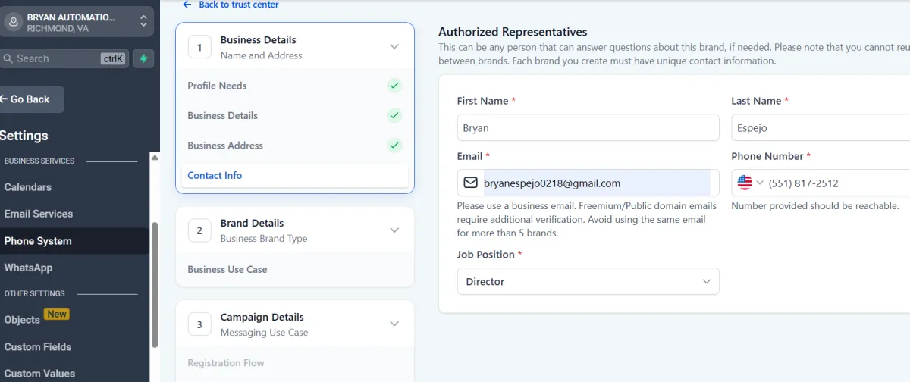The image size is (910, 382).
Task: Click the green lightning bolt quick-actions icon
Action: (x=143, y=58)
